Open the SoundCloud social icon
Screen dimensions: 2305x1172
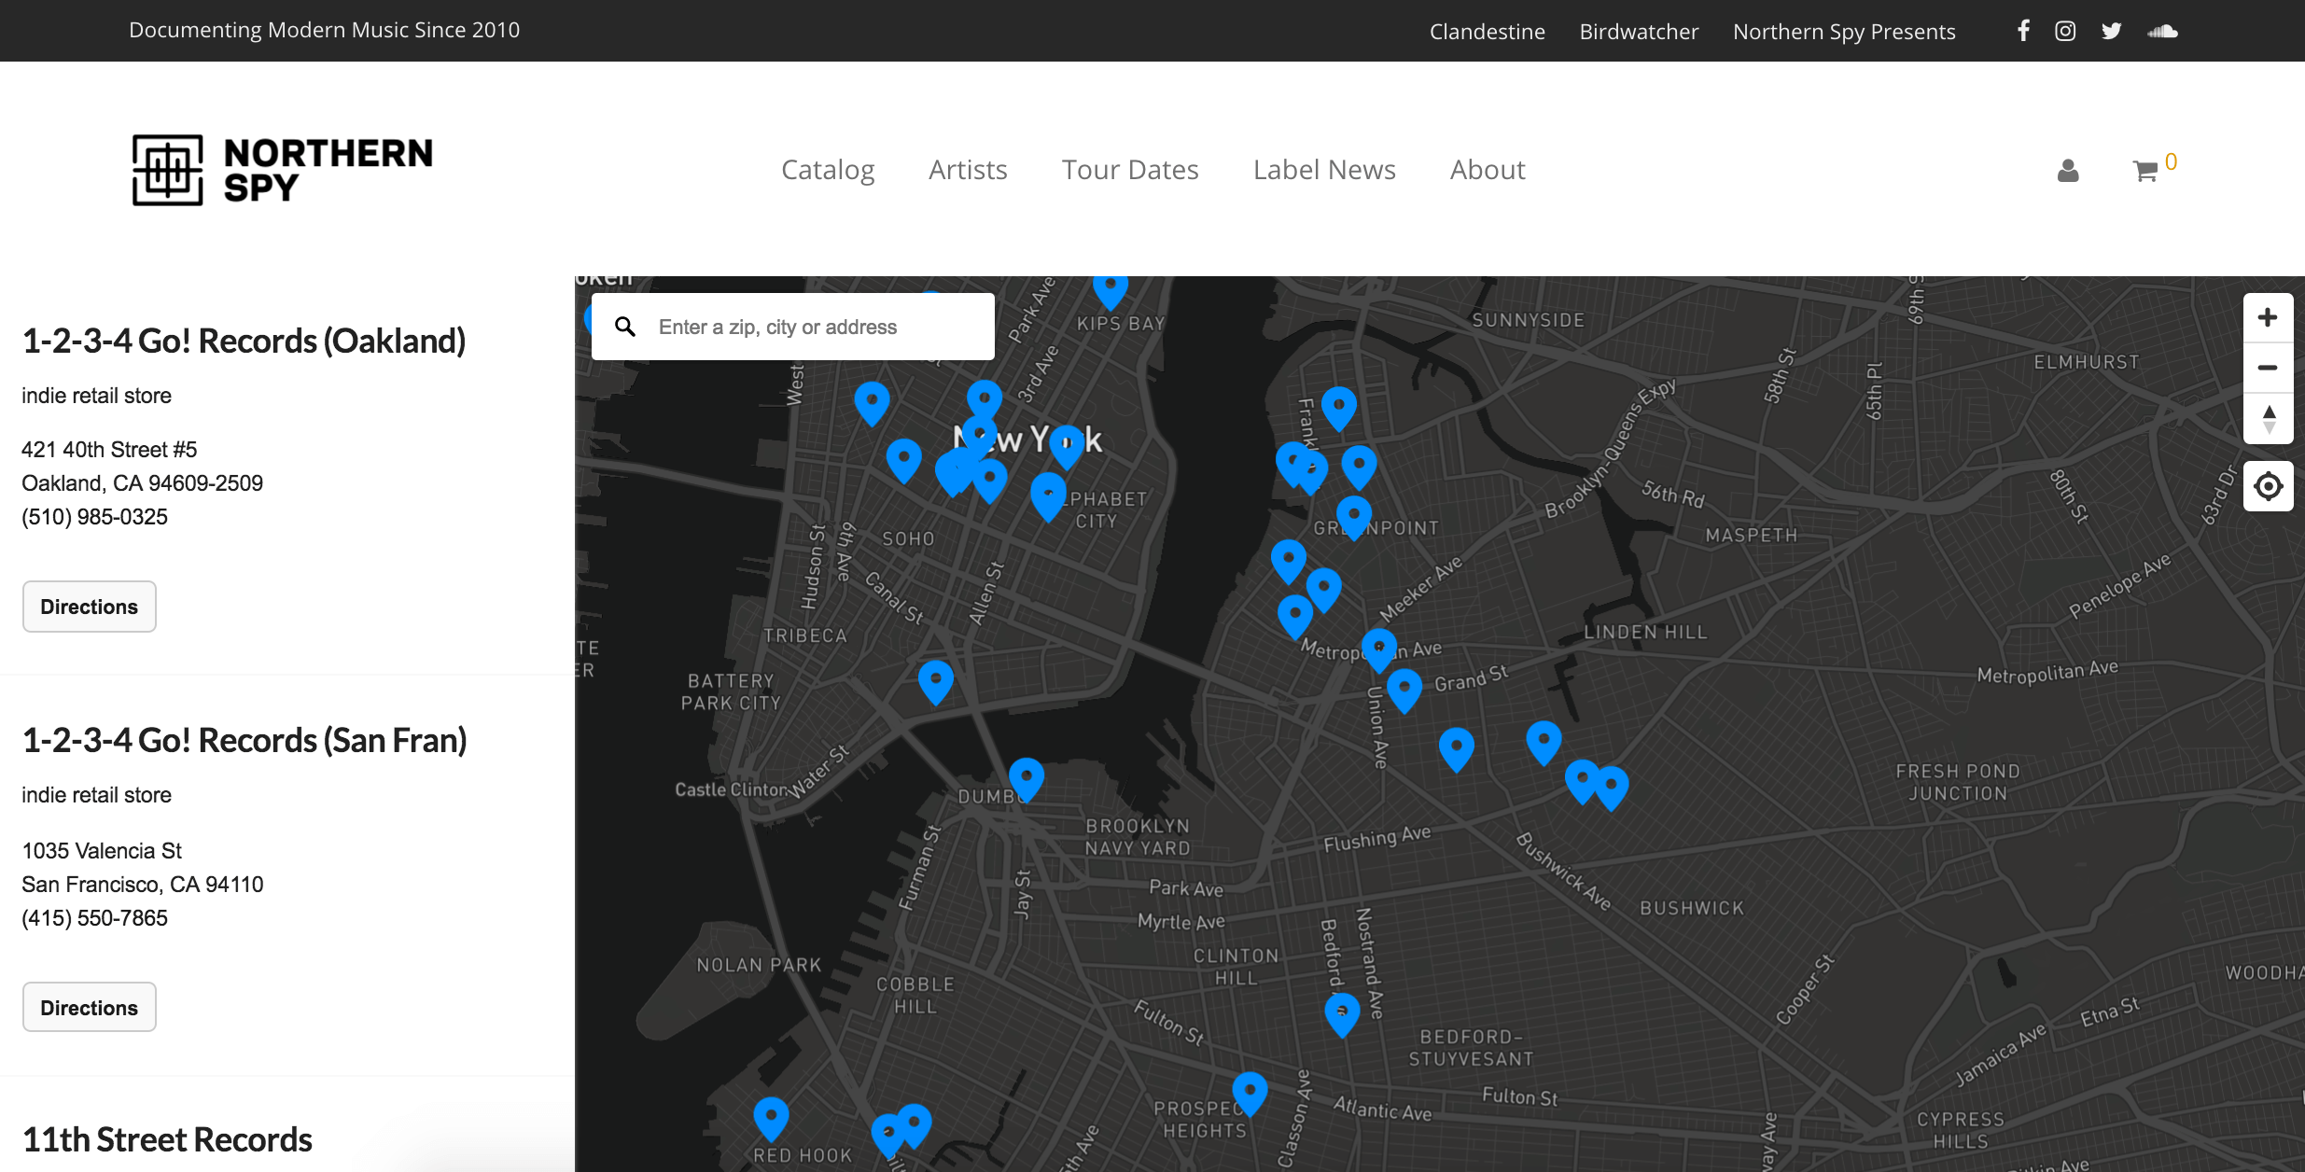tap(2162, 31)
